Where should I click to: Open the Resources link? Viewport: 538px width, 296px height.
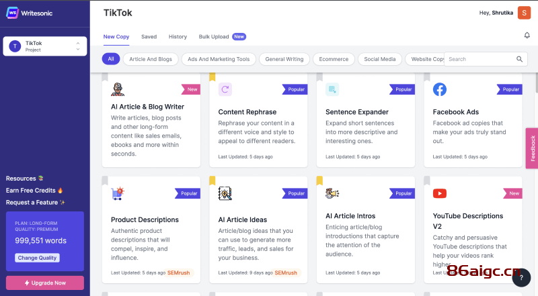[x=25, y=179]
